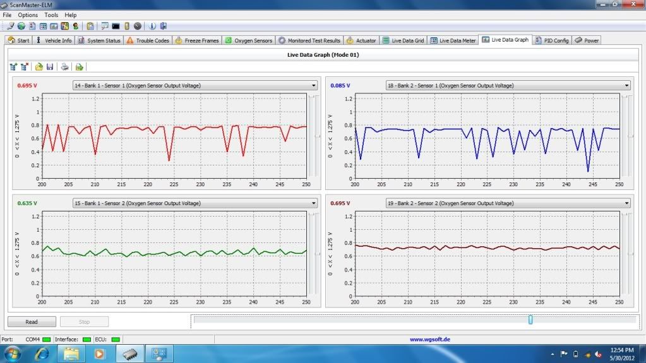Switch to the System Status tab
The width and height of the screenshot is (646, 363).
[x=99, y=40]
